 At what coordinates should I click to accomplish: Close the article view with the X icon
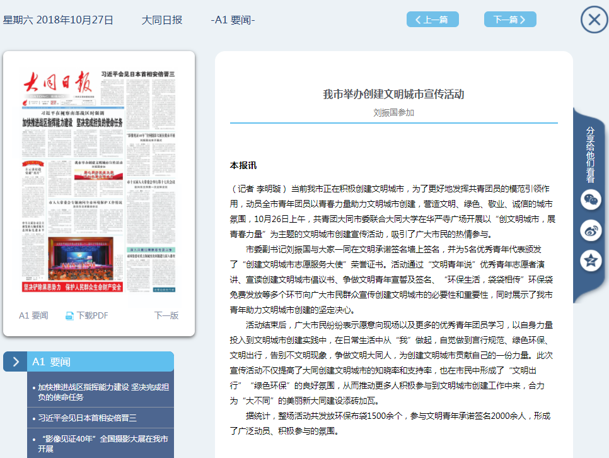click(x=594, y=20)
